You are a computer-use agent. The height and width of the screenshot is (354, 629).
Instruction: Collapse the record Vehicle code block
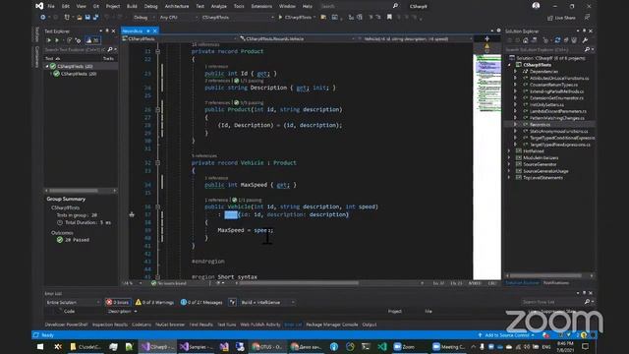pyautogui.click(x=157, y=163)
